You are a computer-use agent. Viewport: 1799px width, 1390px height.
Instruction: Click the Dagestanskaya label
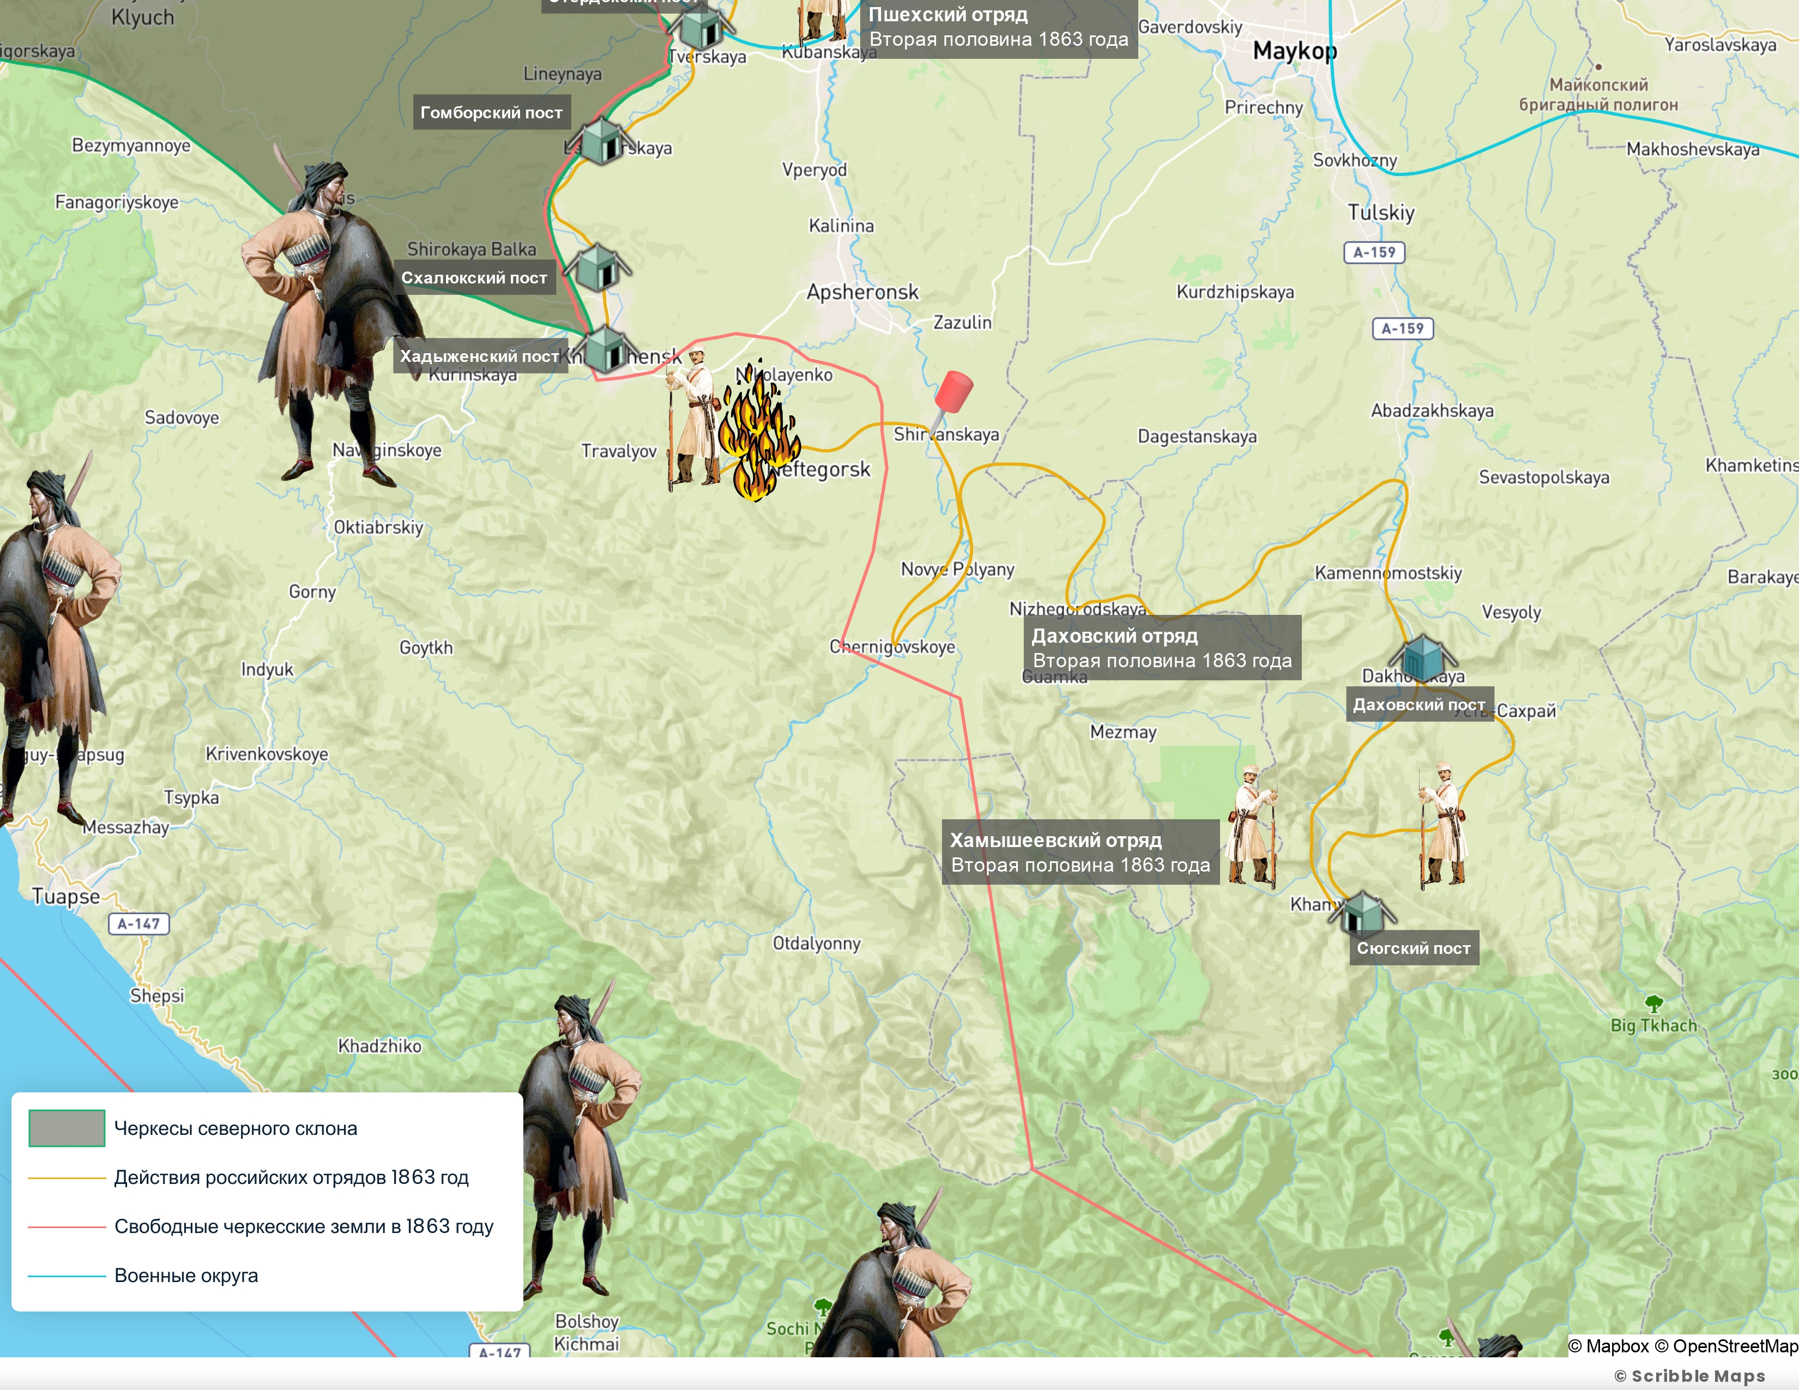tap(1197, 437)
